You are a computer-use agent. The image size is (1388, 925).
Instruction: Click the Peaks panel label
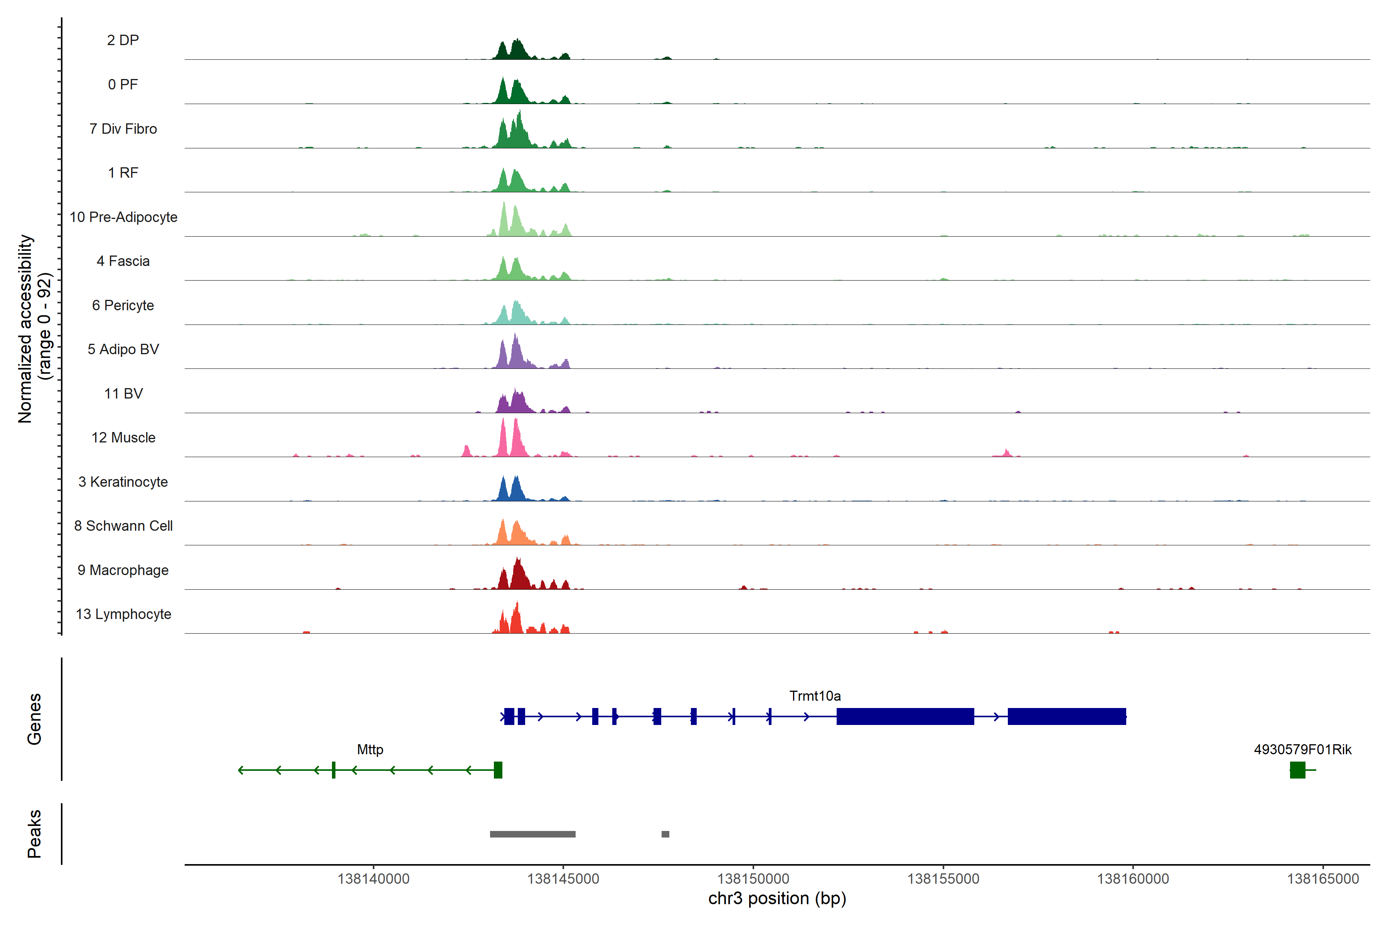coord(34,834)
